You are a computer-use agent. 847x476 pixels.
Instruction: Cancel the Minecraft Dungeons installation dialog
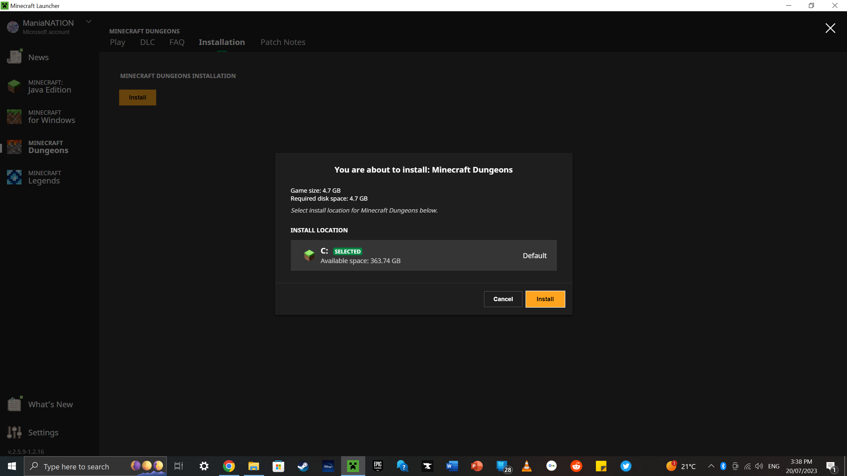coord(503,299)
